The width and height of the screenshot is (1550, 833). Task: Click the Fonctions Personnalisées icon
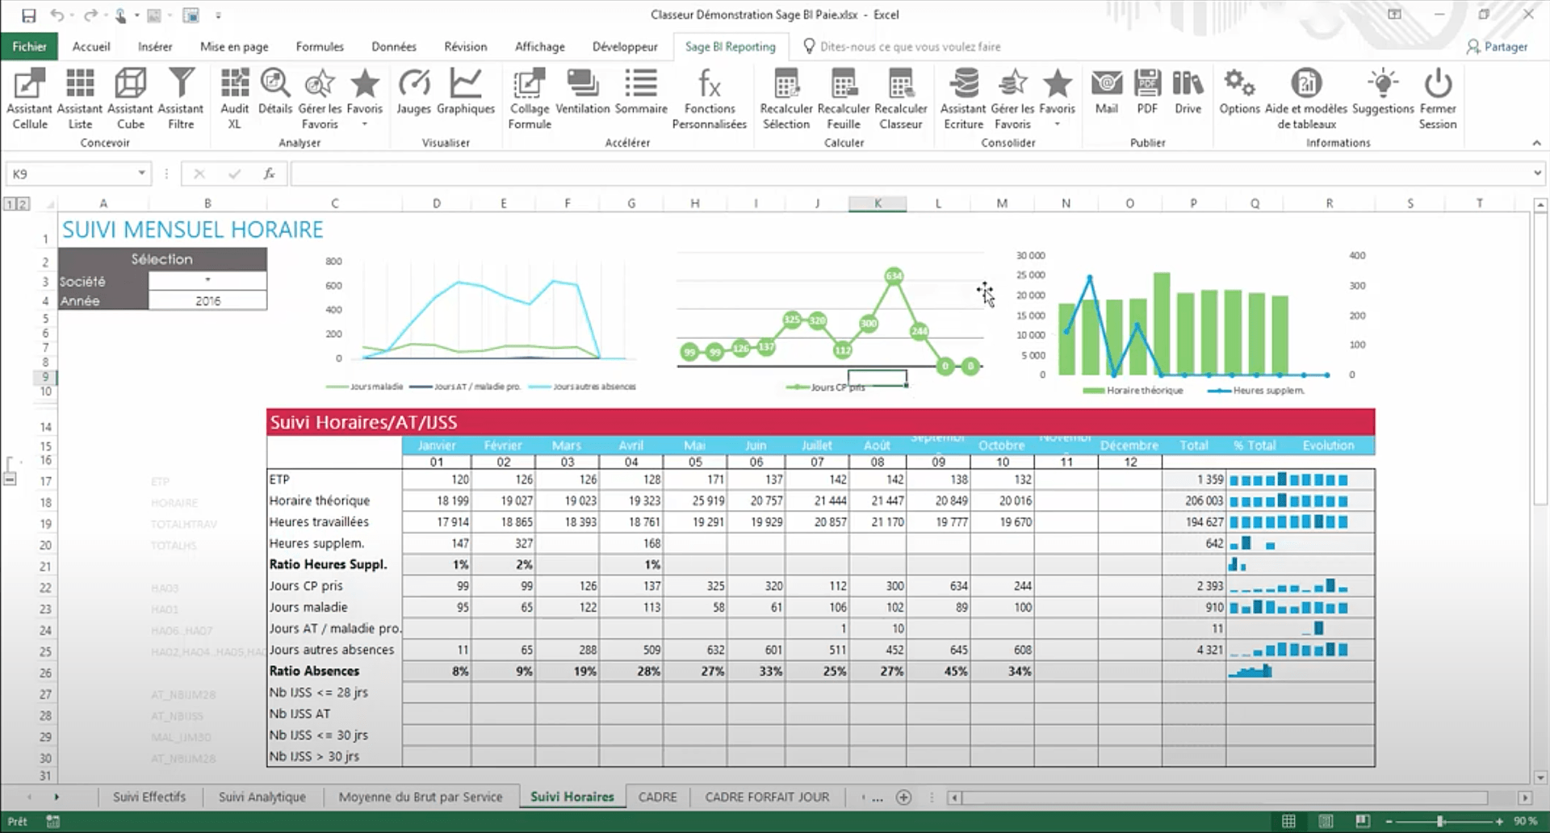pos(709,98)
